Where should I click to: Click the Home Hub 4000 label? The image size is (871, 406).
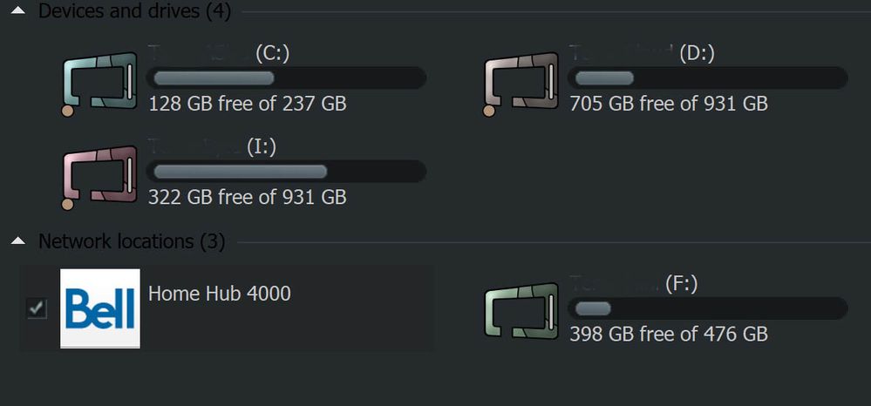(x=220, y=294)
